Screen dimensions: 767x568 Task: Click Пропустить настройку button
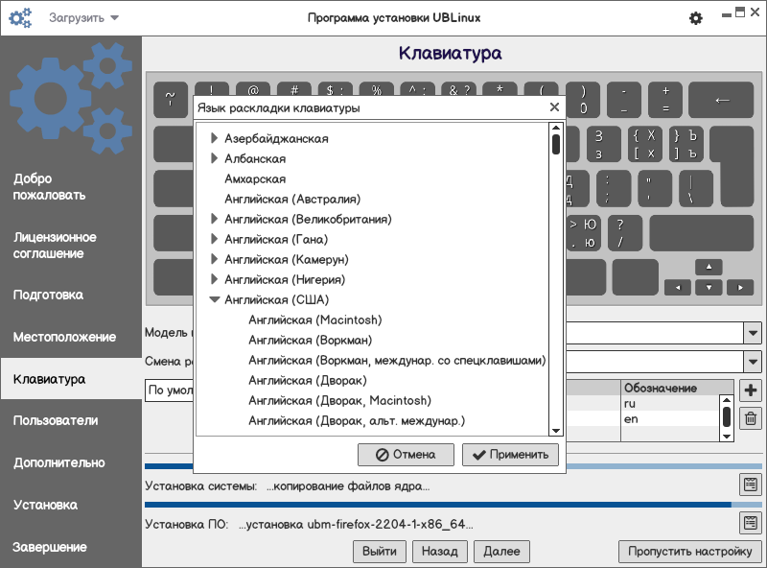[689, 552]
